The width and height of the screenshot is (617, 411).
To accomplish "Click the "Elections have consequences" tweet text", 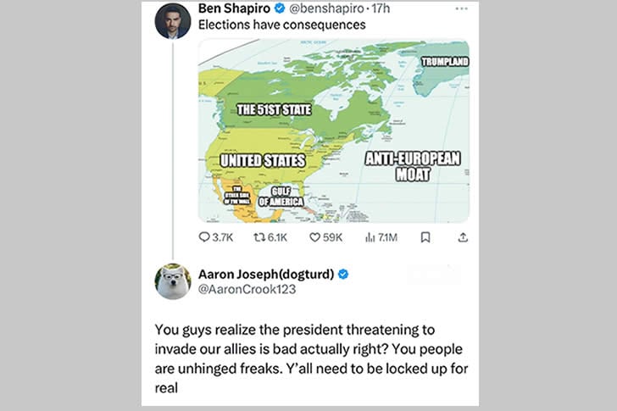I will 281,25.
